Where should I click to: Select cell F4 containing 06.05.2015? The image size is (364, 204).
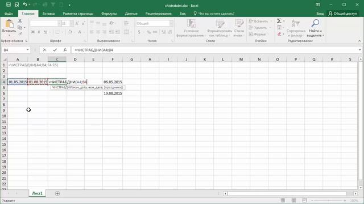(x=113, y=82)
